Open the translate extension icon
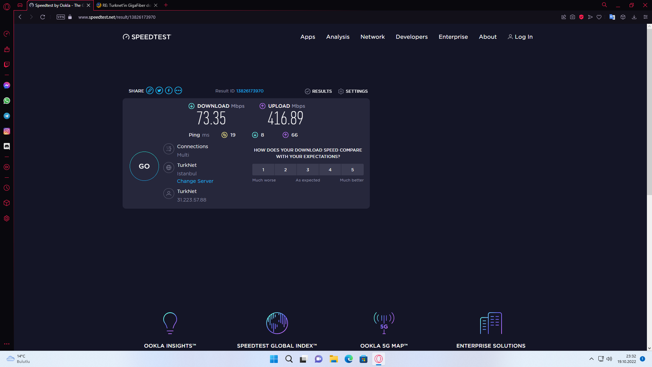This screenshot has height=367, width=652. click(x=612, y=17)
